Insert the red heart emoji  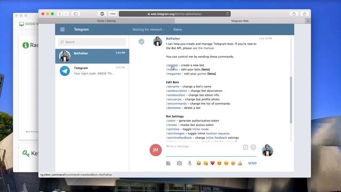pyautogui.click(x=213, y=163)
